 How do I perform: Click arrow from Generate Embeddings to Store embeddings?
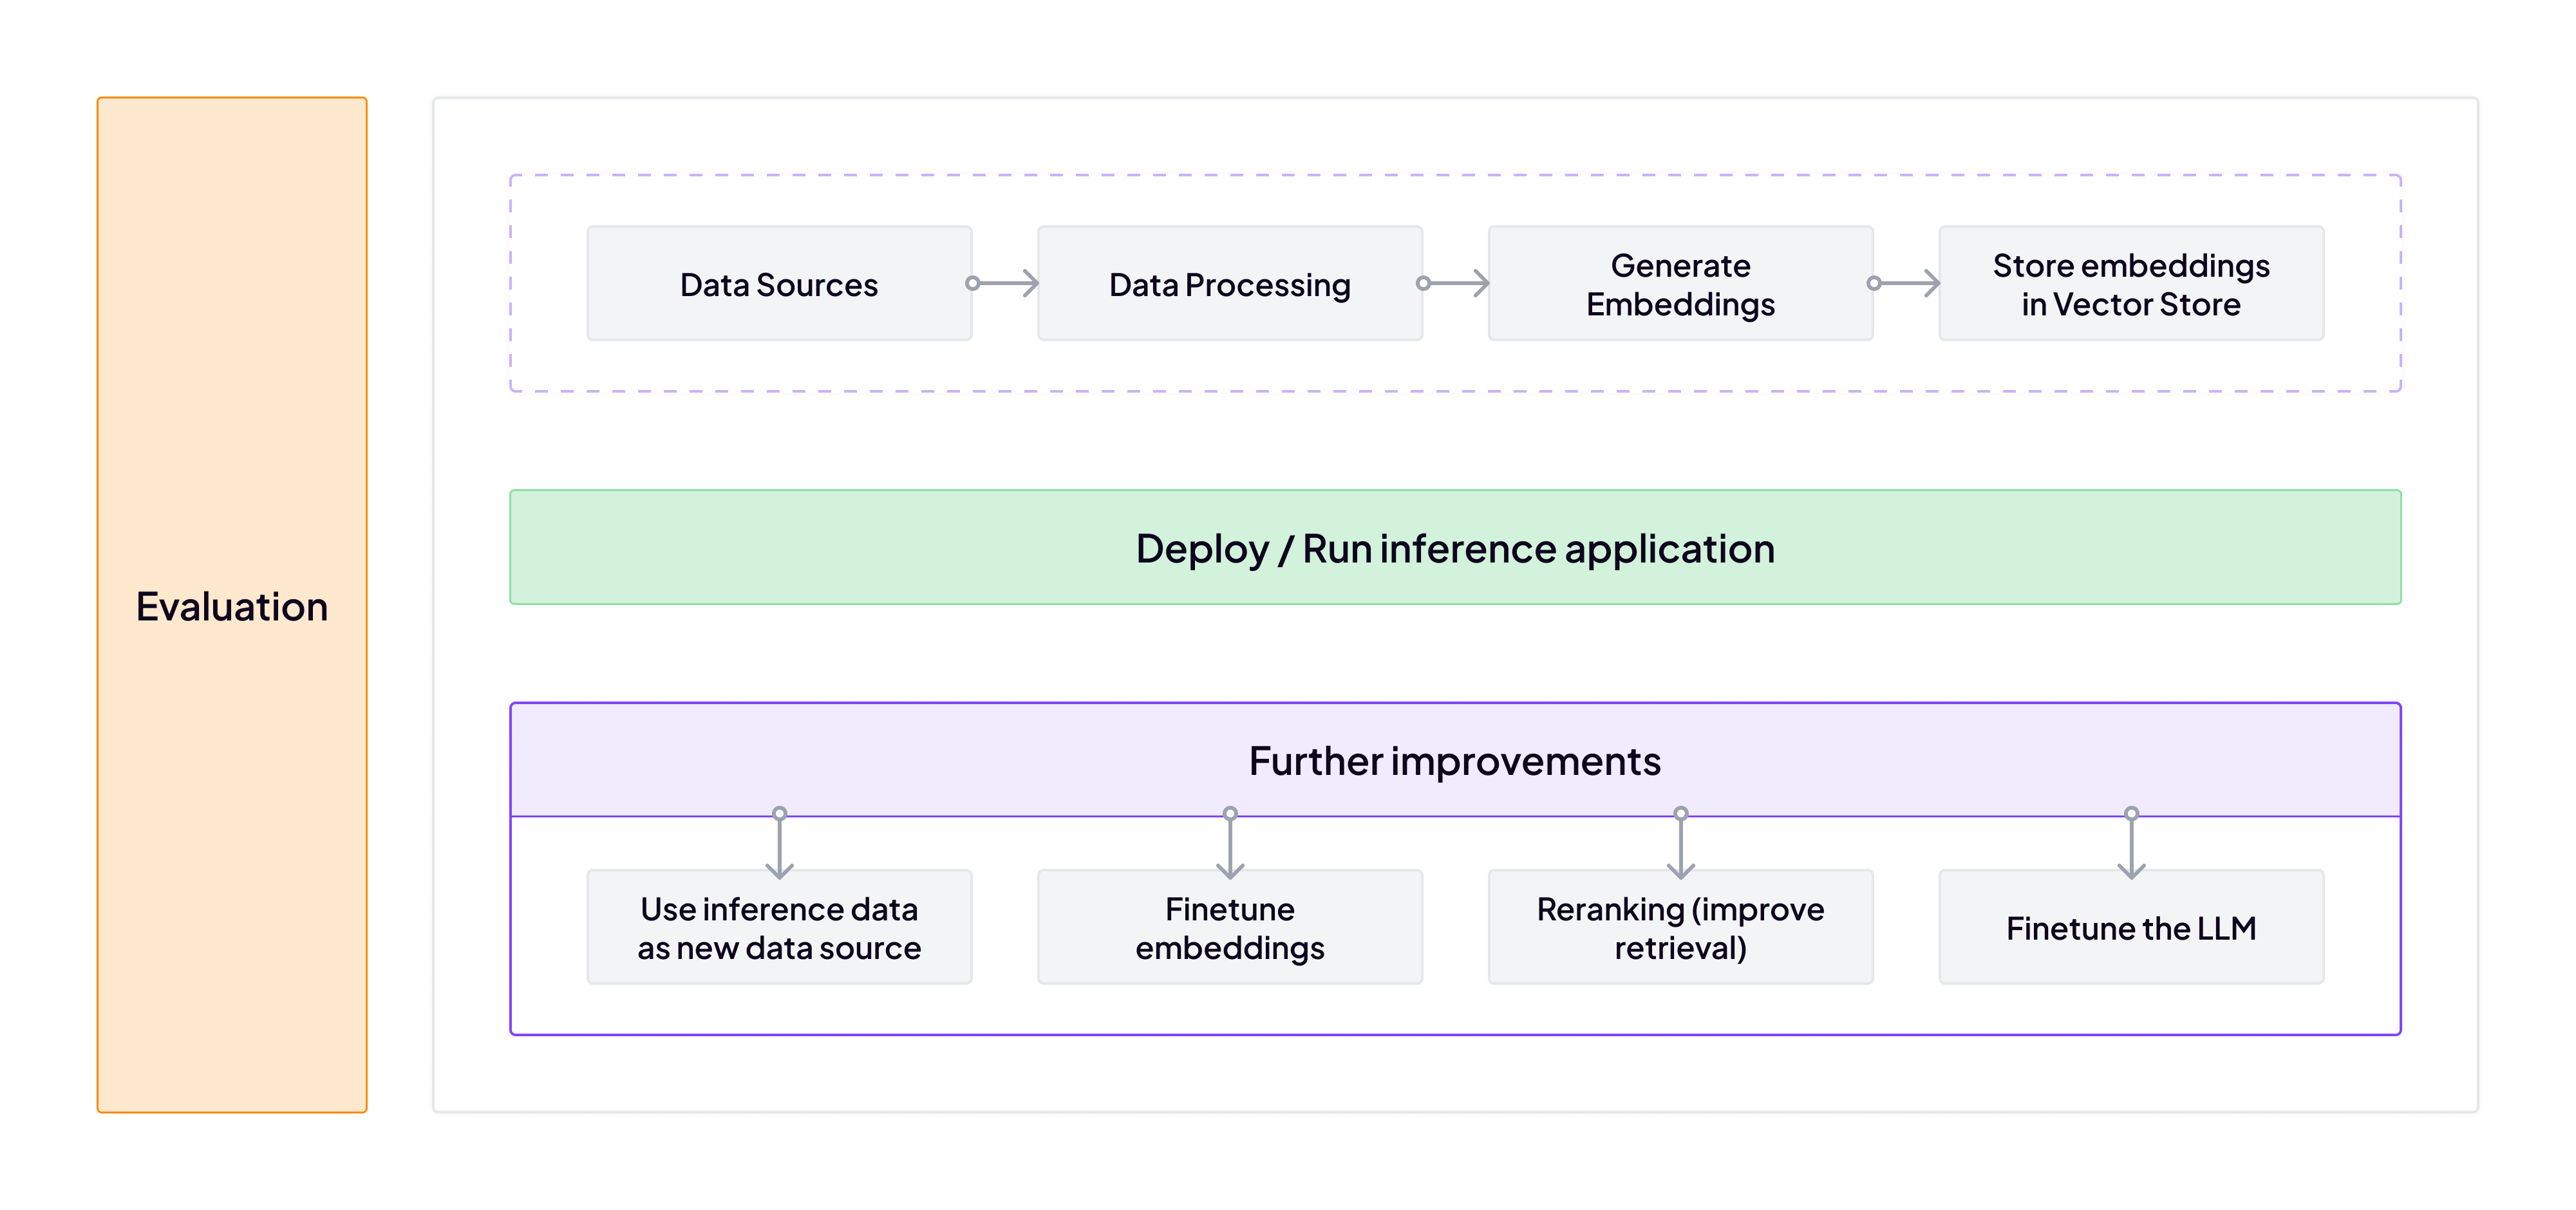(x=1910, y=284)
